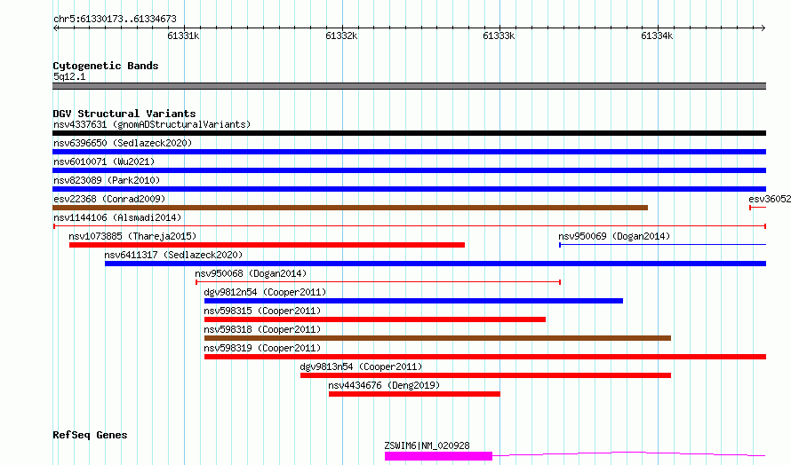Click the nsv598319 (Cooper2011) label
The width and height of the screenshot is (791, 465).
click(262, 348)
